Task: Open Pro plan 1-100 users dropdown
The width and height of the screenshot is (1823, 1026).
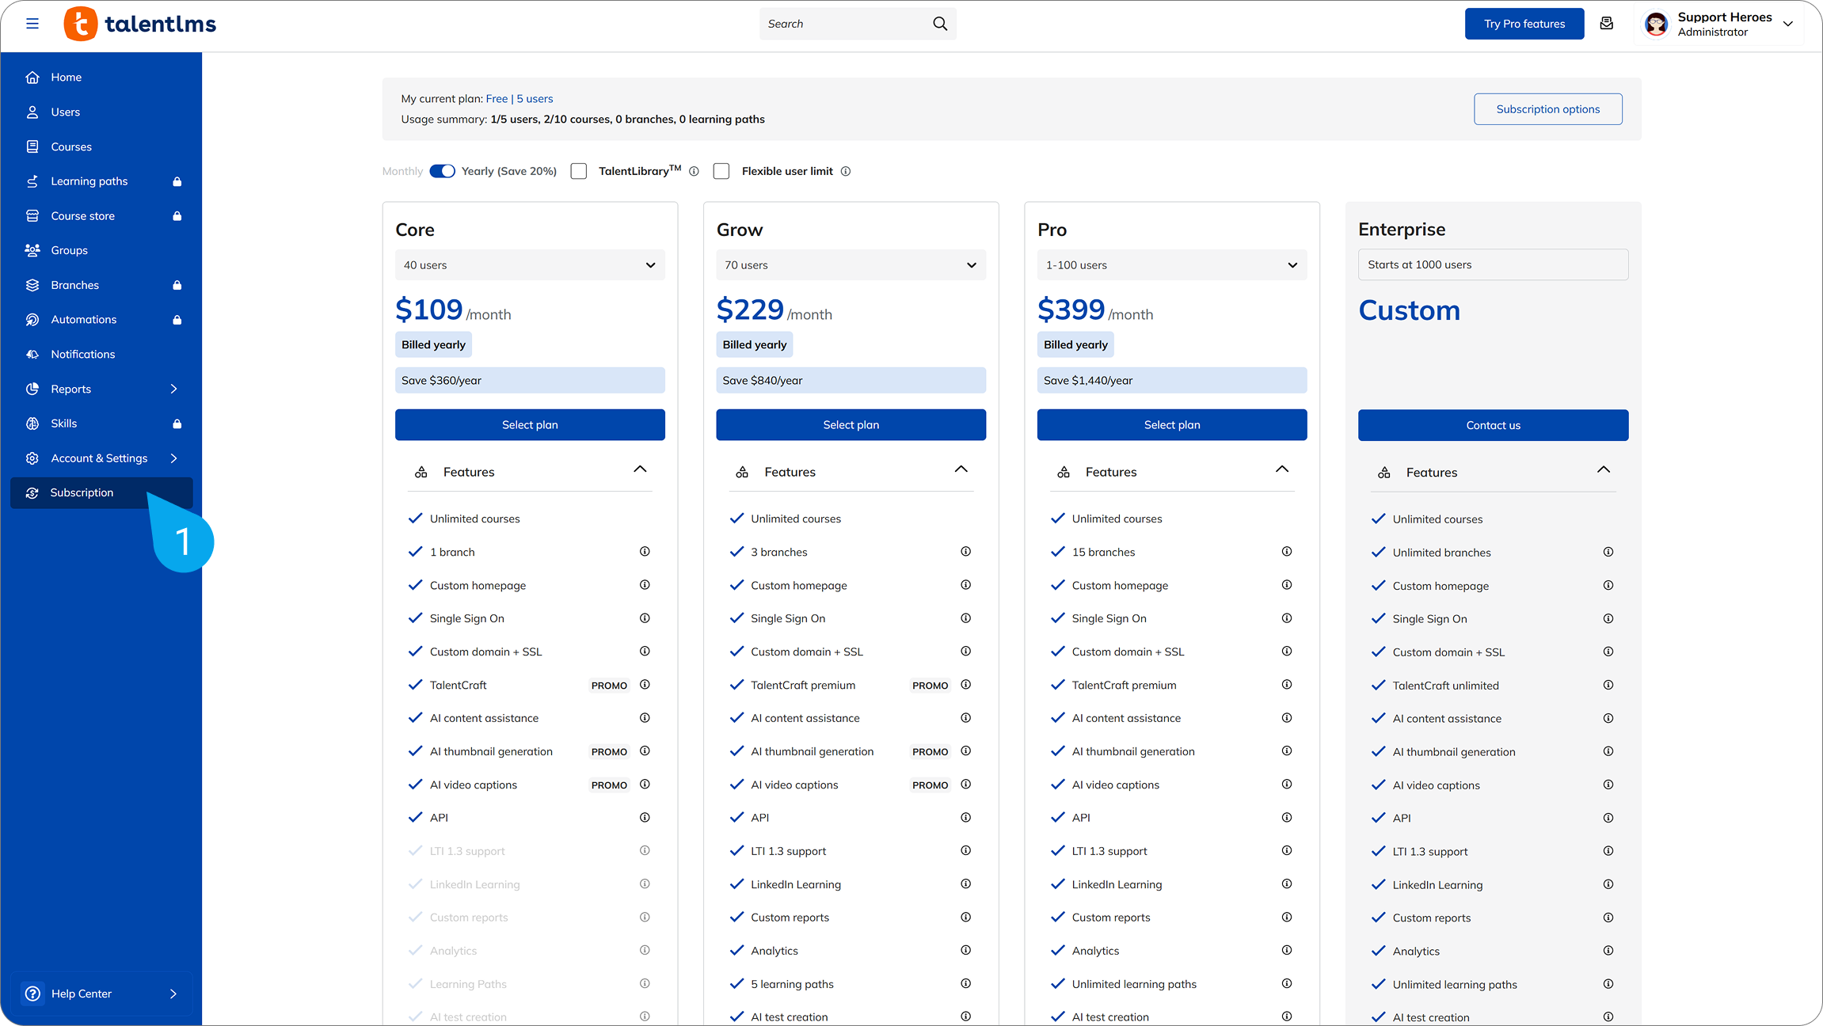Action: tap(1171, 265)
